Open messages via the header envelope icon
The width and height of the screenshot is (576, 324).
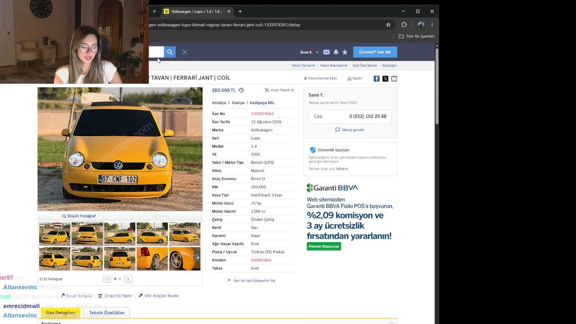[326, 52]
